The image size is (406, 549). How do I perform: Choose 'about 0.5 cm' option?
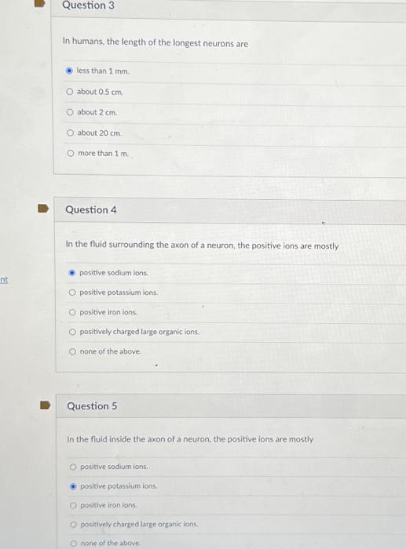[69, 92]
